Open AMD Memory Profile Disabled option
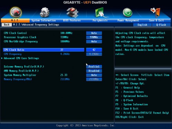Image resolution: width=172 pixels, height=129 pixels. pyautogui.click(x=94, y=71)
